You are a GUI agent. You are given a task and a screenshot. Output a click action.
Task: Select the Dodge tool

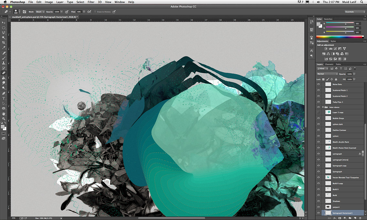click(4, 88)
